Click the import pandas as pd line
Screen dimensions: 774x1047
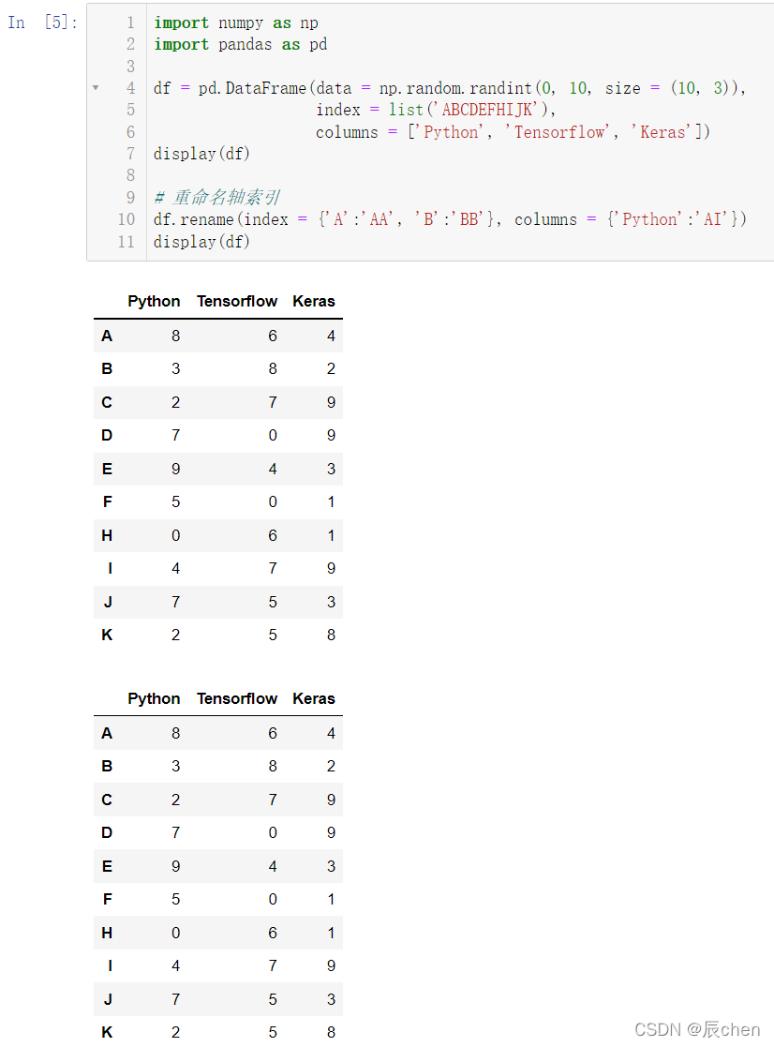click(x=240, y=45)
